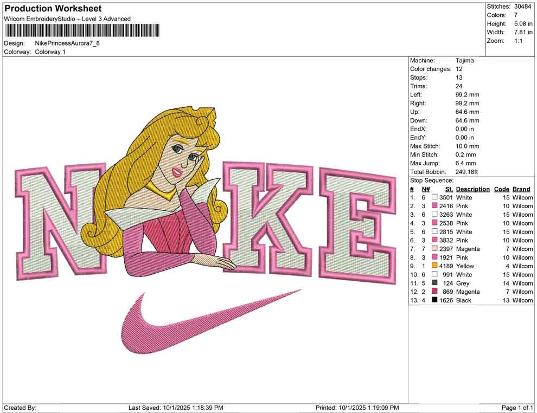Click the embroidered letter E
Image resolution: width=537 pixels, height=413 pixels.
357,226
